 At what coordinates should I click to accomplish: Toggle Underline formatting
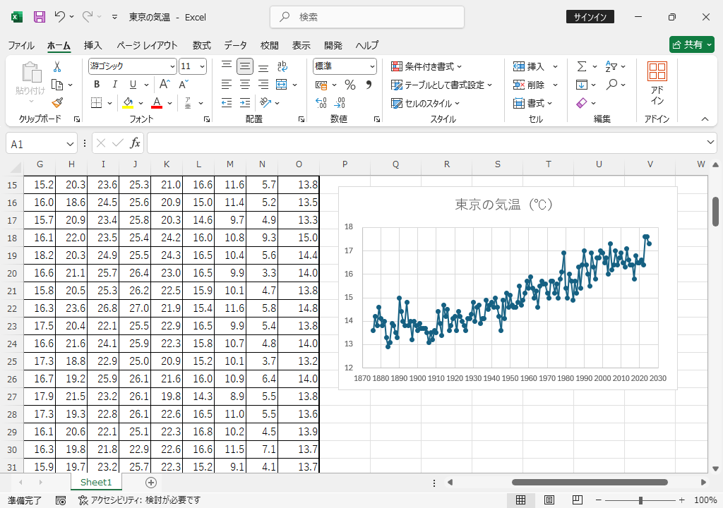pos(133,85)
